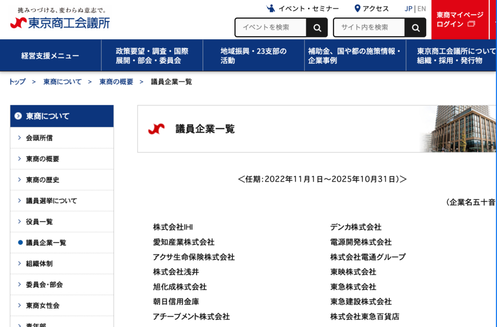Click the 電源開発株式会社 company name

pyautogui.click(x=361, y=242)
